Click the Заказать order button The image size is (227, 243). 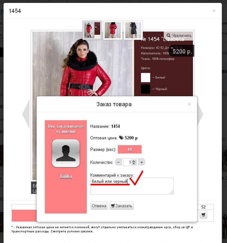pos(121,206)
